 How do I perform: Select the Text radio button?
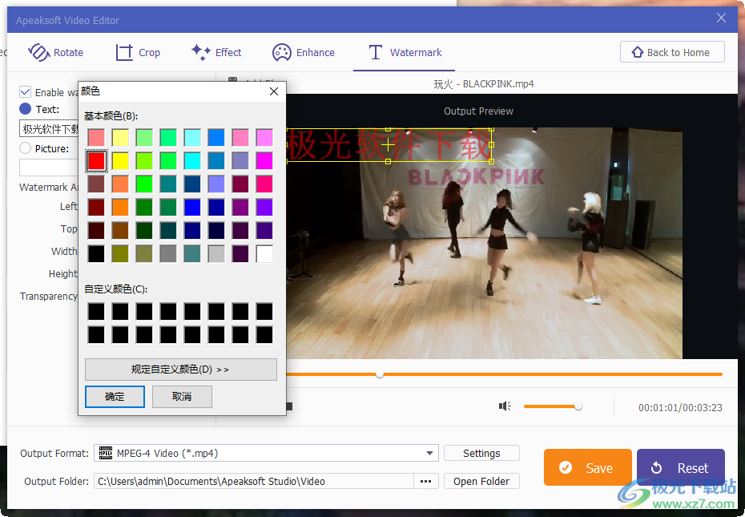[25, 109]
